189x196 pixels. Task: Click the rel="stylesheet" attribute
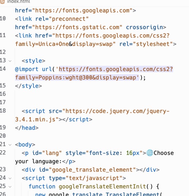click(146, 44)
